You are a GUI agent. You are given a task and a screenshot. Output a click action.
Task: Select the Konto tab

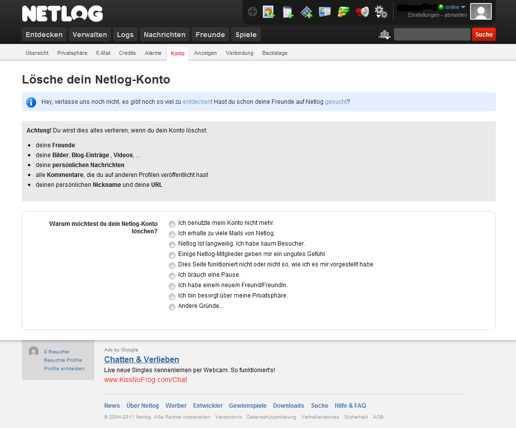(178, 53)
